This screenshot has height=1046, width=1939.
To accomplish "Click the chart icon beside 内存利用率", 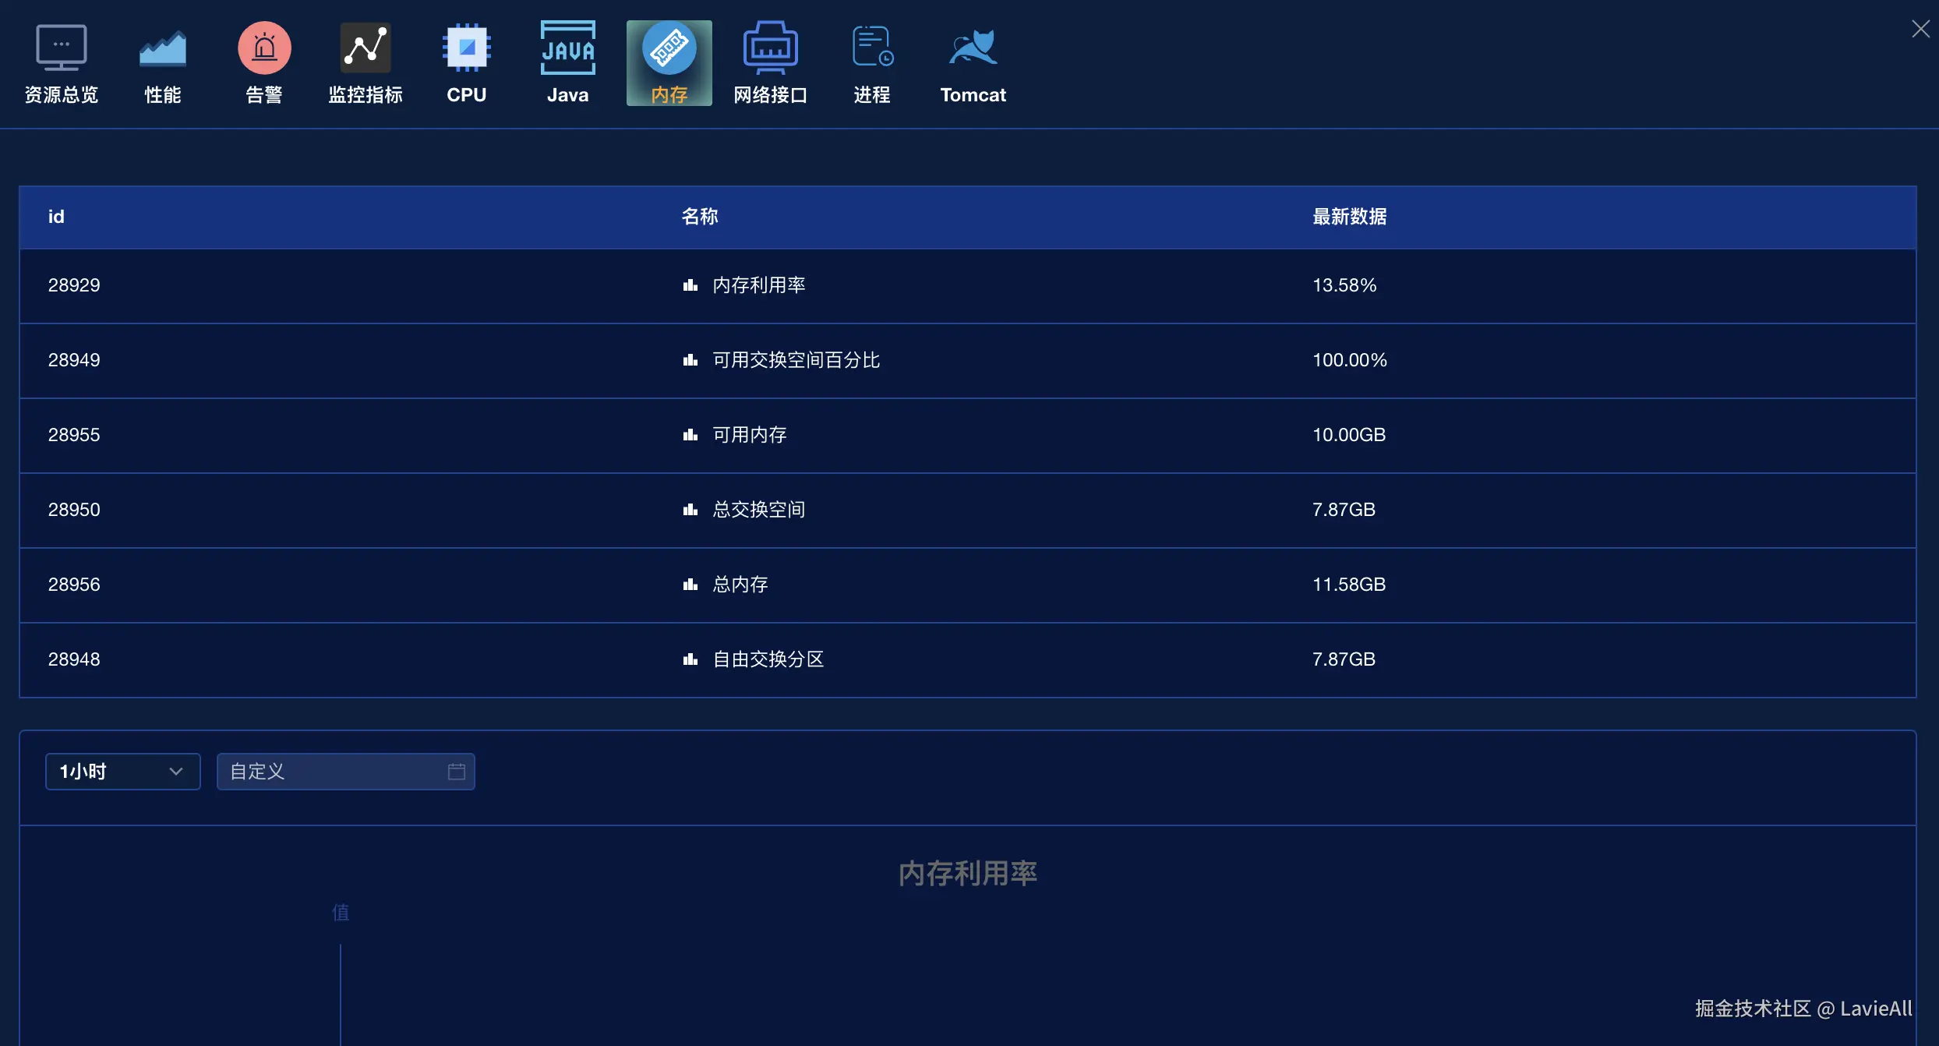I will [x=690, y=285].
